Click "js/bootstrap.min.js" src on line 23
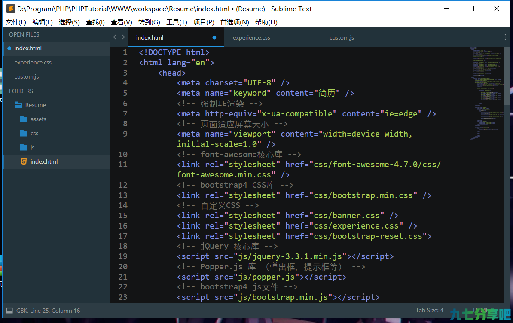This screenshot has height=323, width=513. tap(283, 297)
